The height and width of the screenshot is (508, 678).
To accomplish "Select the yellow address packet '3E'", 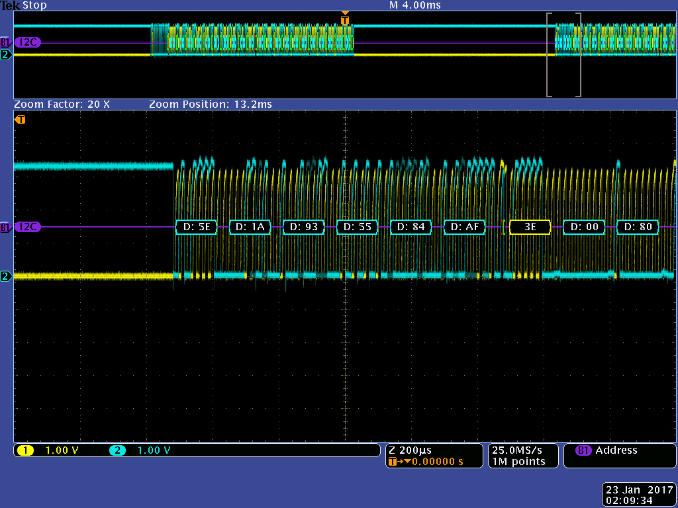I will (x=530, y=227).
